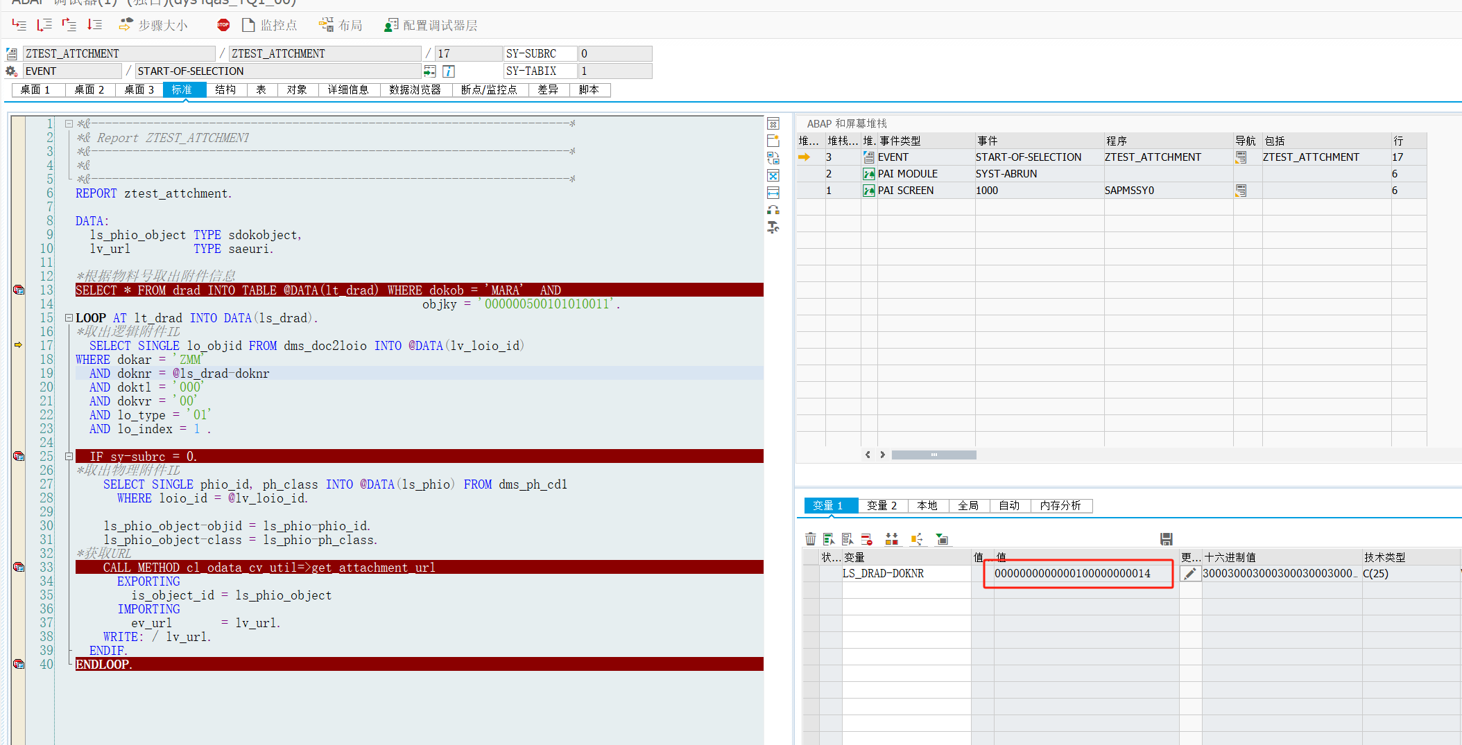Click the green select-rows icon in the variables toolbar
Viewport: 1462px width, 745px height.
[x=829, y=538]
